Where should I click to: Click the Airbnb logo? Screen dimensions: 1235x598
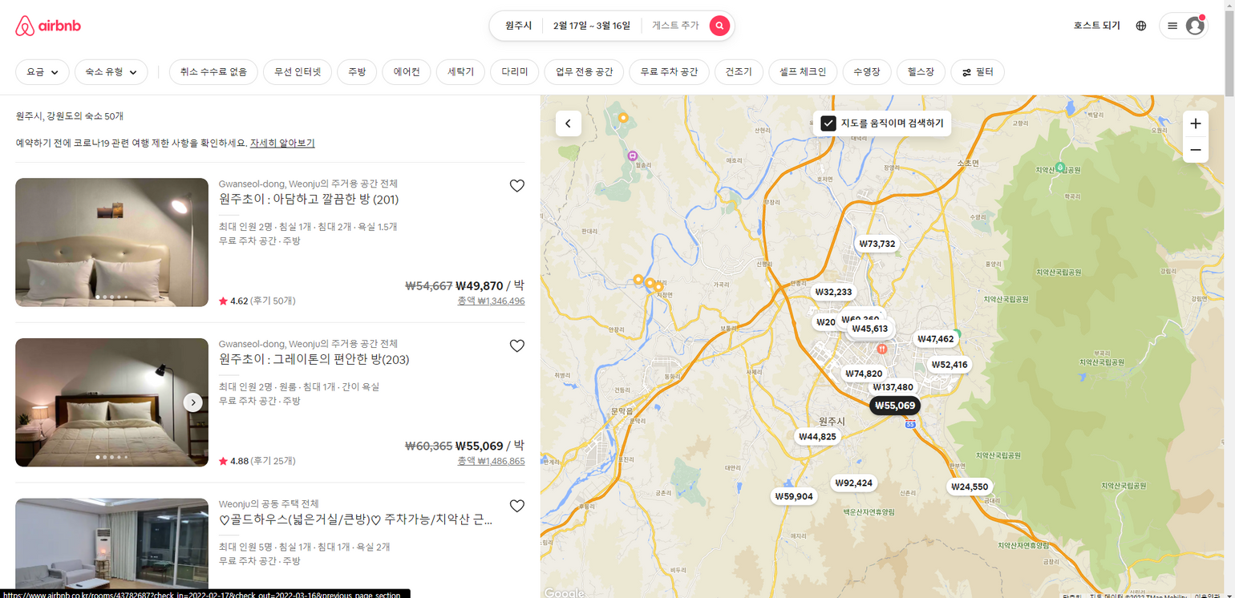[48, 26]
